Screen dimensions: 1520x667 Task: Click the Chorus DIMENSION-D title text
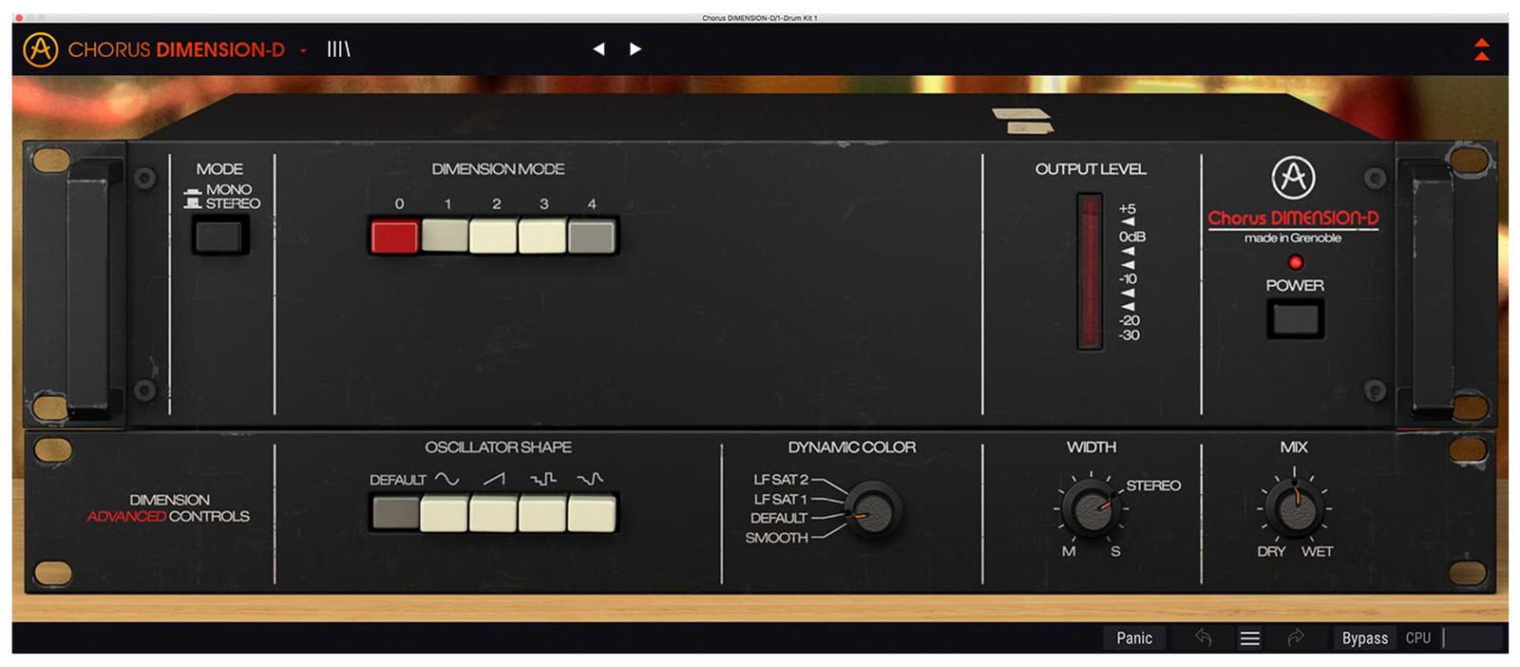[177, 50]
